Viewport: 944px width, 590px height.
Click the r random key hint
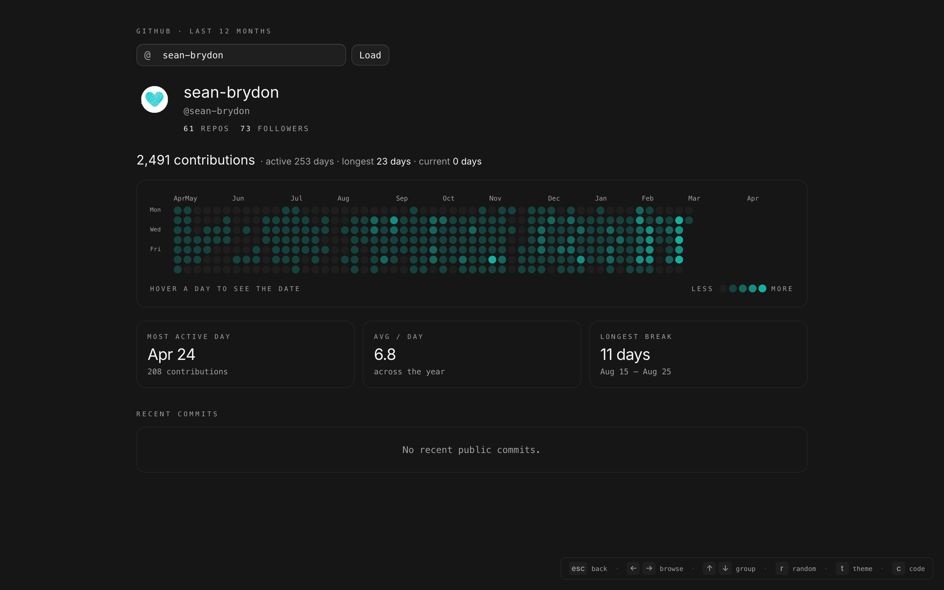pos(782,569)
